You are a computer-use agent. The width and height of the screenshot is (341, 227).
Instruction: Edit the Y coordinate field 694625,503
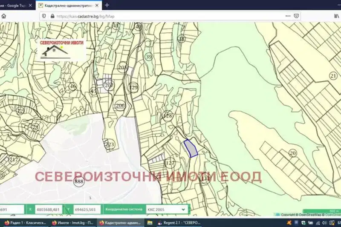tap(87, 210)
